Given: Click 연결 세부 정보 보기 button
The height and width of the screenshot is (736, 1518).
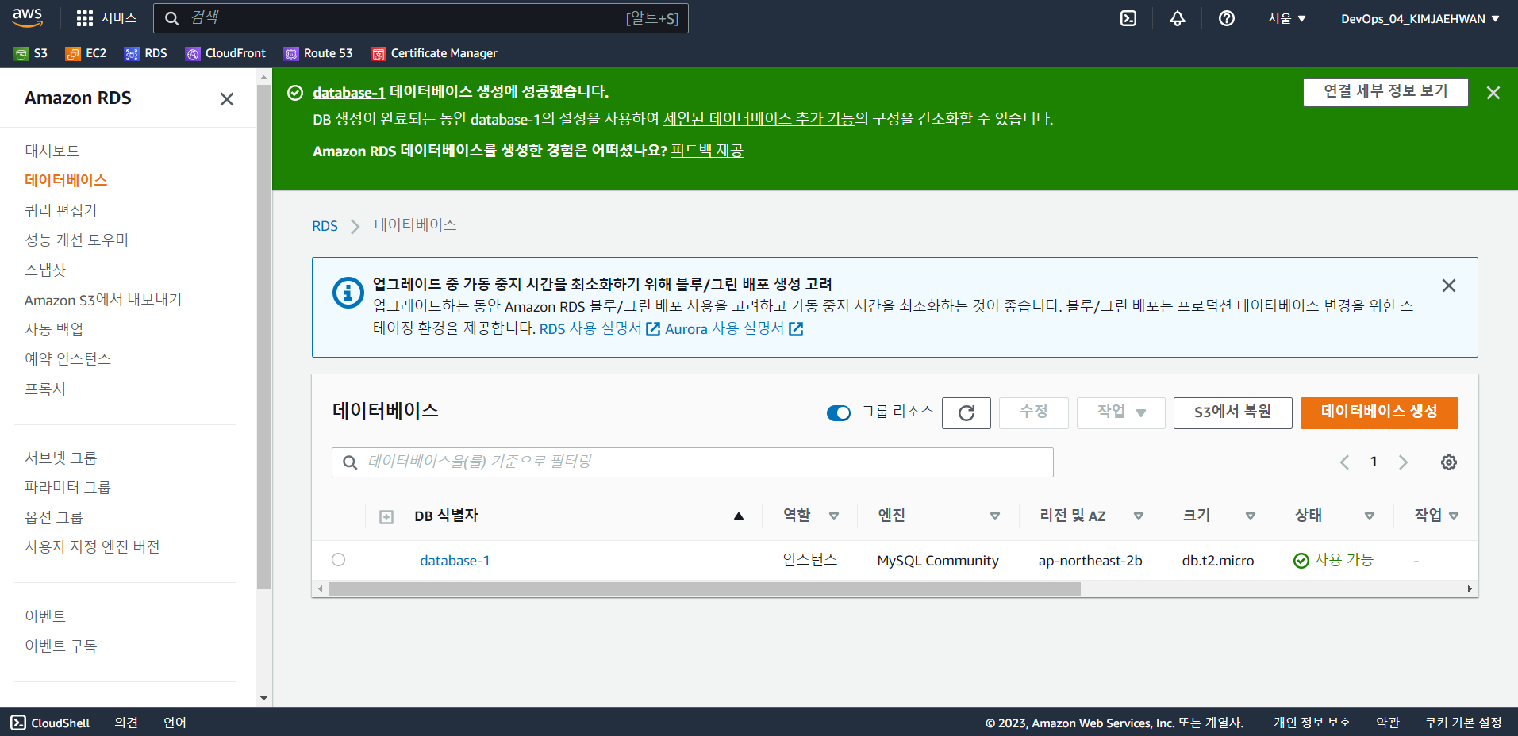Looking at the screenshot, I should pos(1385,92).
